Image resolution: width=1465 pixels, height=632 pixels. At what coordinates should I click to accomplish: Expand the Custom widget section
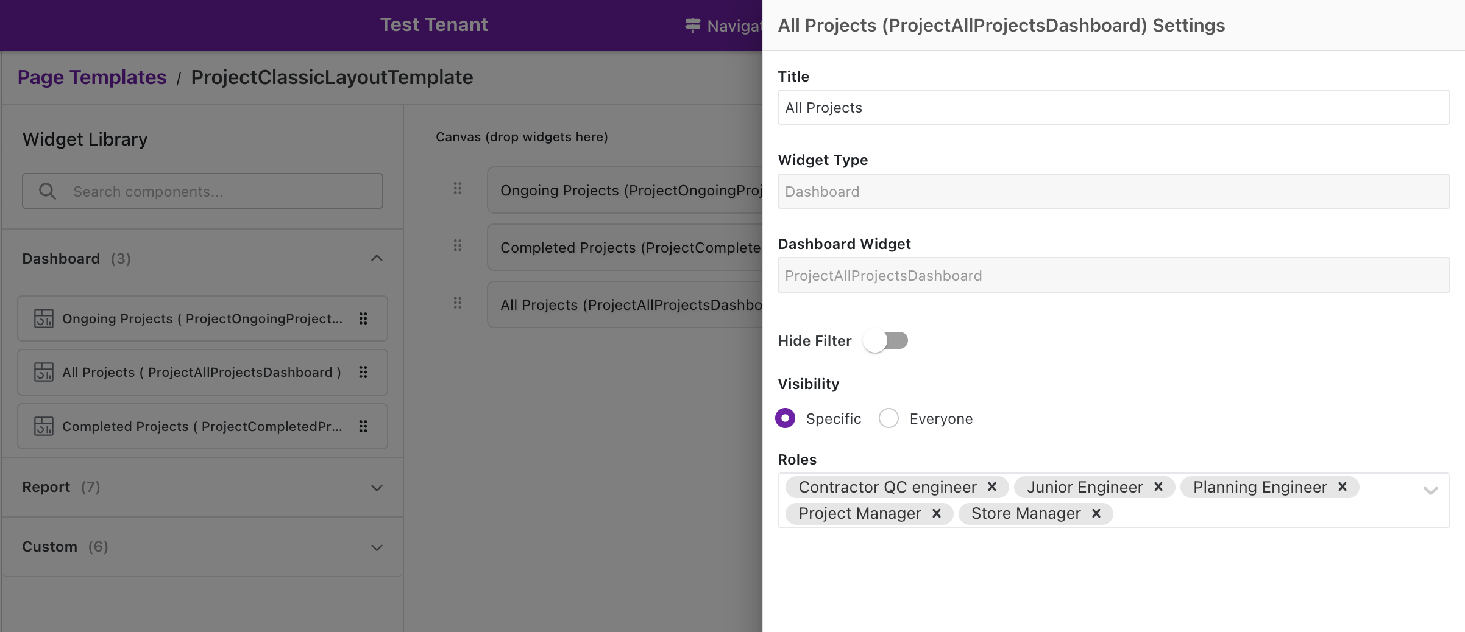[377, 547]
